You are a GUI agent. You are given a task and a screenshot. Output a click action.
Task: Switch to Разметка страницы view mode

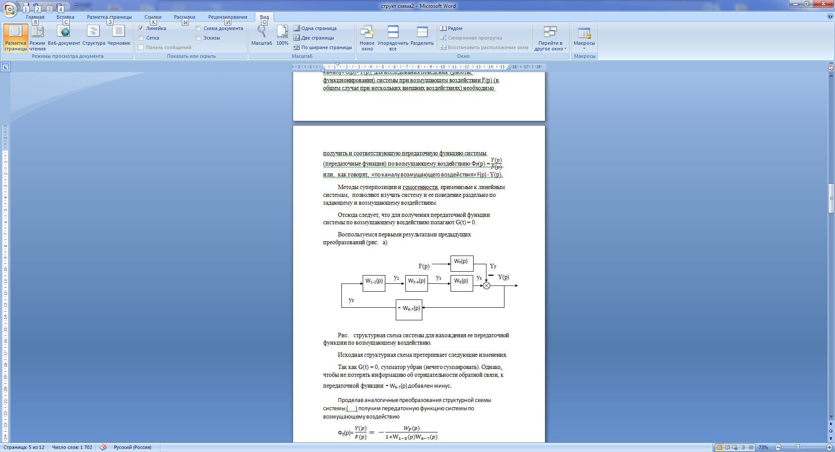point(15,38)
